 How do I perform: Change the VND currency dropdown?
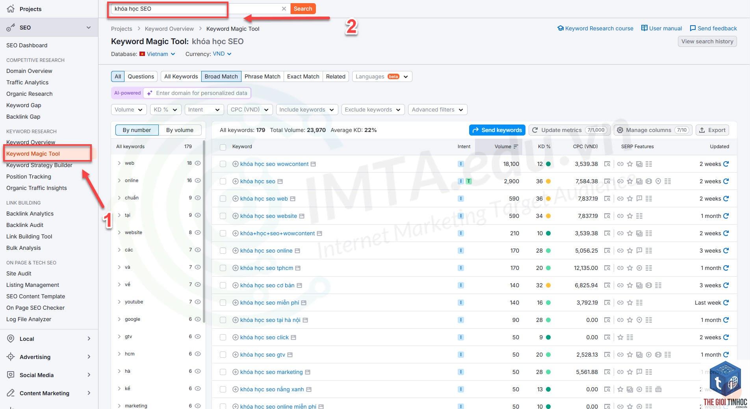[222, 54]
